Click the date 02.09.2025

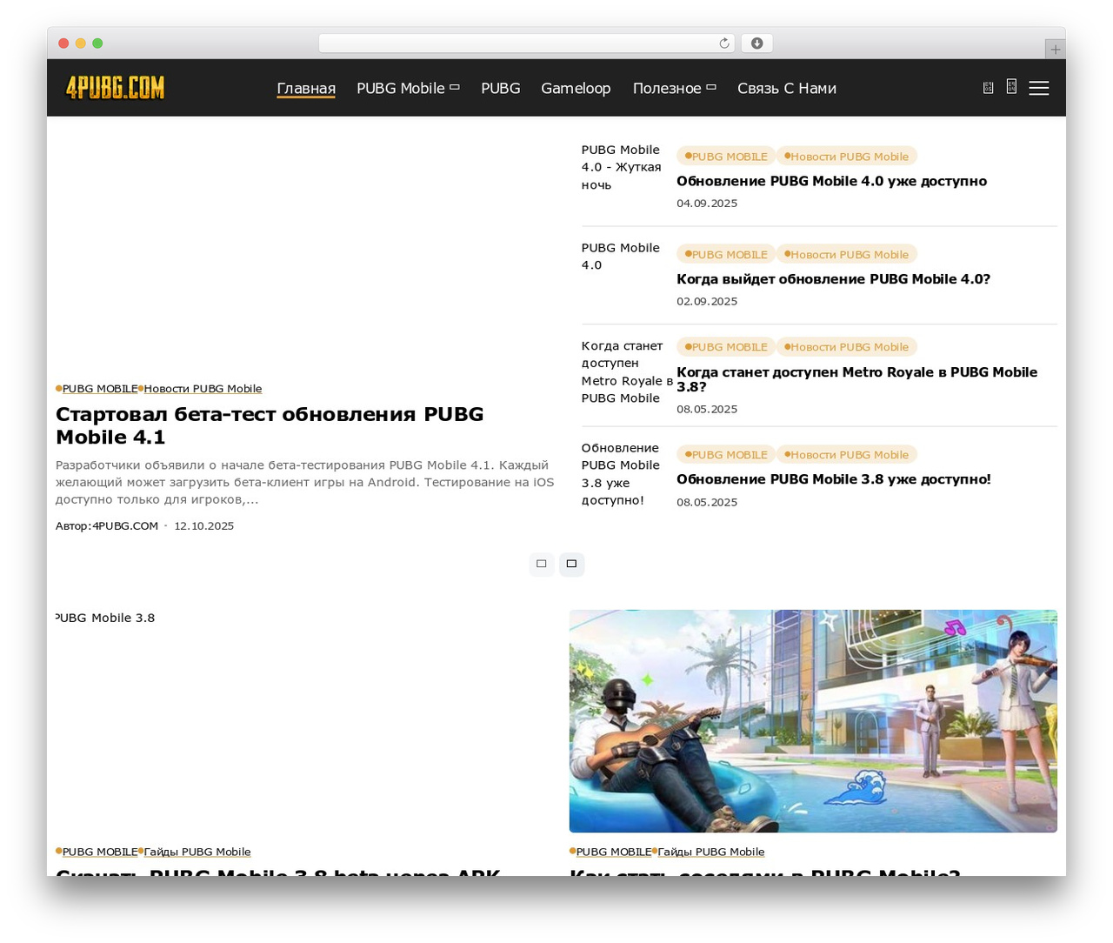point(707,301)
